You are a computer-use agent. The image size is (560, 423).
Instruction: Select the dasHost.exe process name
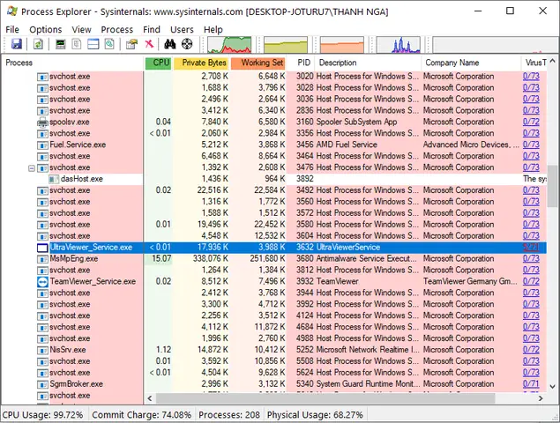click(82, 179)
